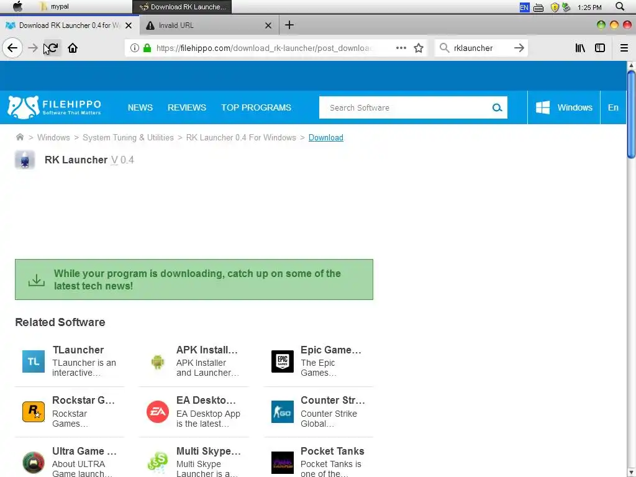Click the green secure padlock icon

pyautogui.click(x=147, y=48)
